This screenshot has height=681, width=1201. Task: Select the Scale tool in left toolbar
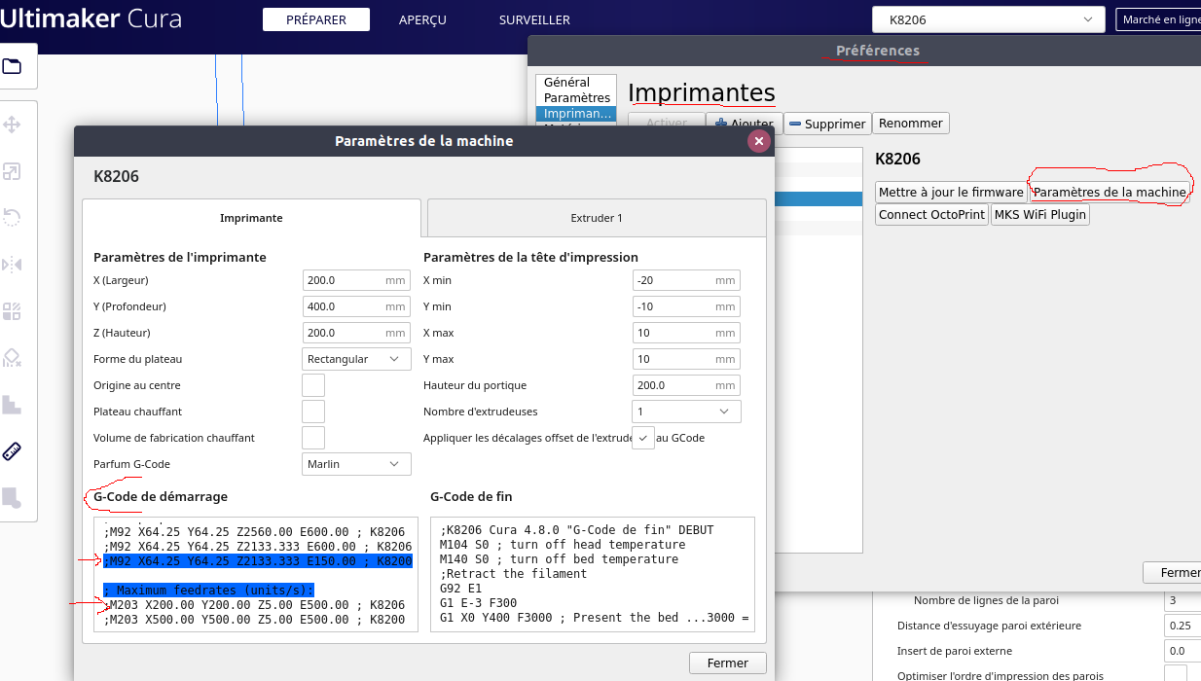[x=13, y=171]
